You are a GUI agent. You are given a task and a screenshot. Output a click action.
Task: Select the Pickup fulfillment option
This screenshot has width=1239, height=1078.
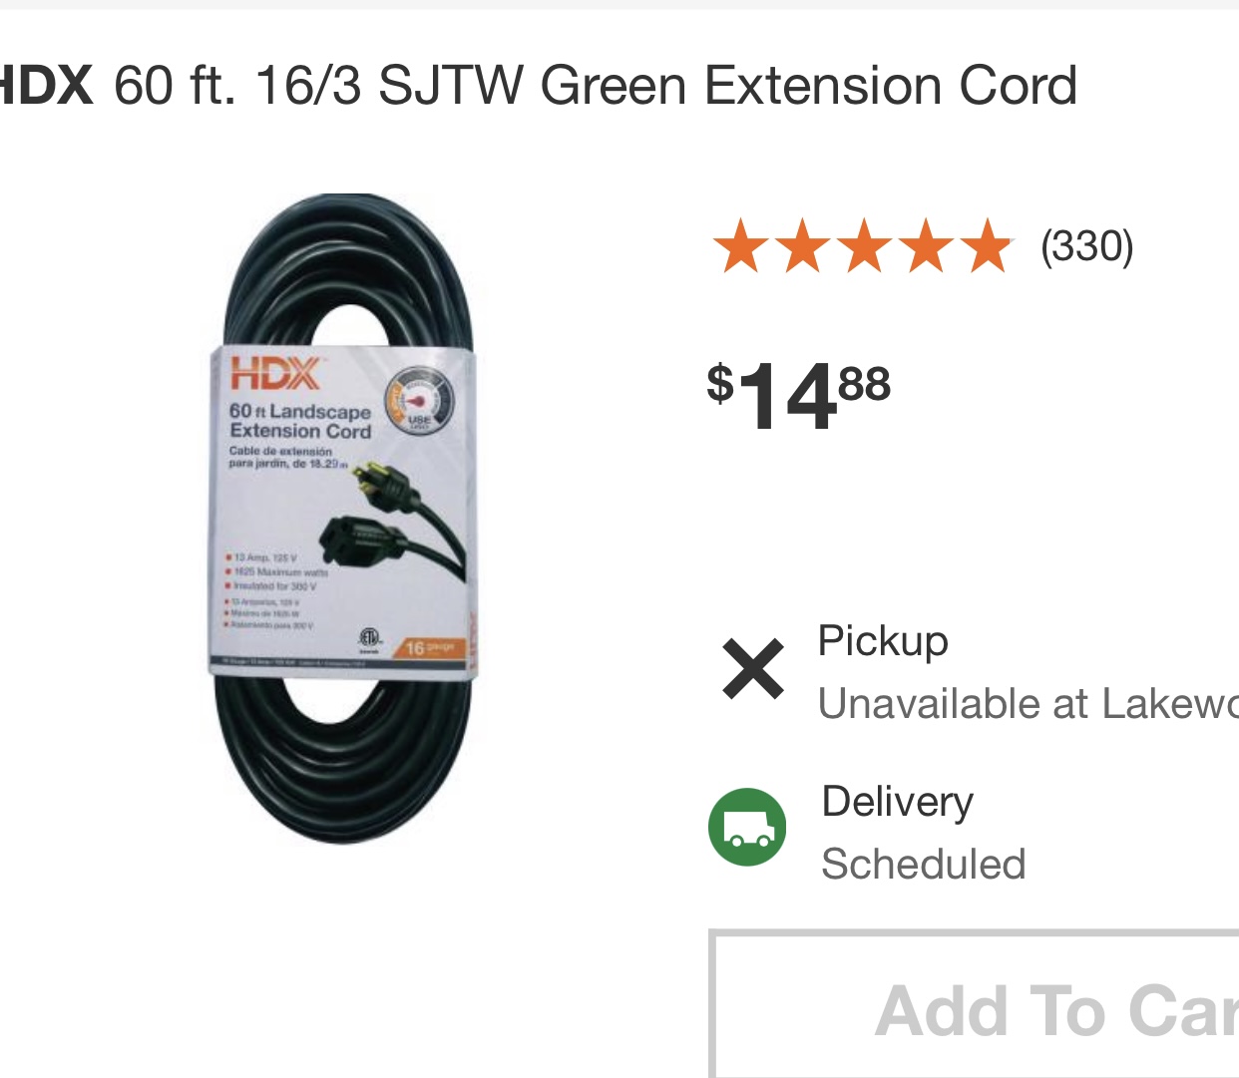click(x=883, y=640)
